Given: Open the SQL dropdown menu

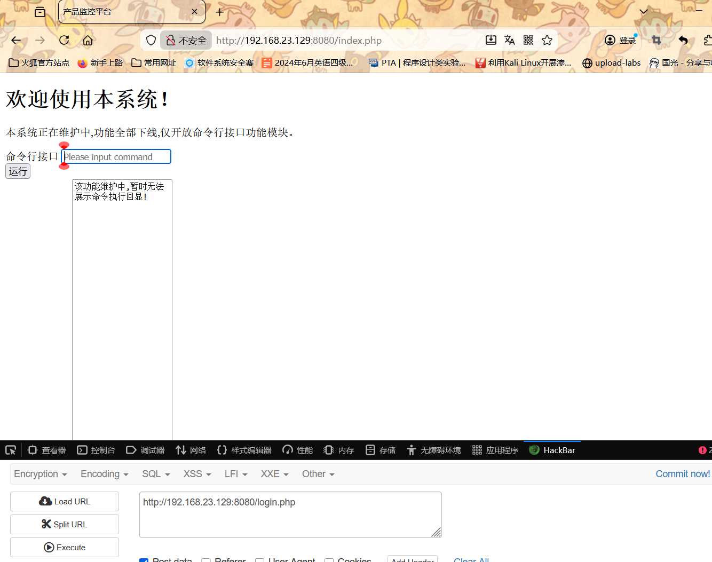Looking at the screenshot, I should (155, 474).
